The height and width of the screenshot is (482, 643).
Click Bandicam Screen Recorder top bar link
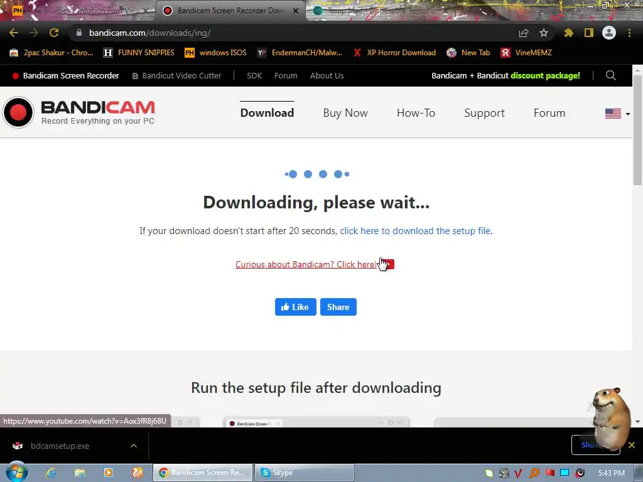click(65, 75)
